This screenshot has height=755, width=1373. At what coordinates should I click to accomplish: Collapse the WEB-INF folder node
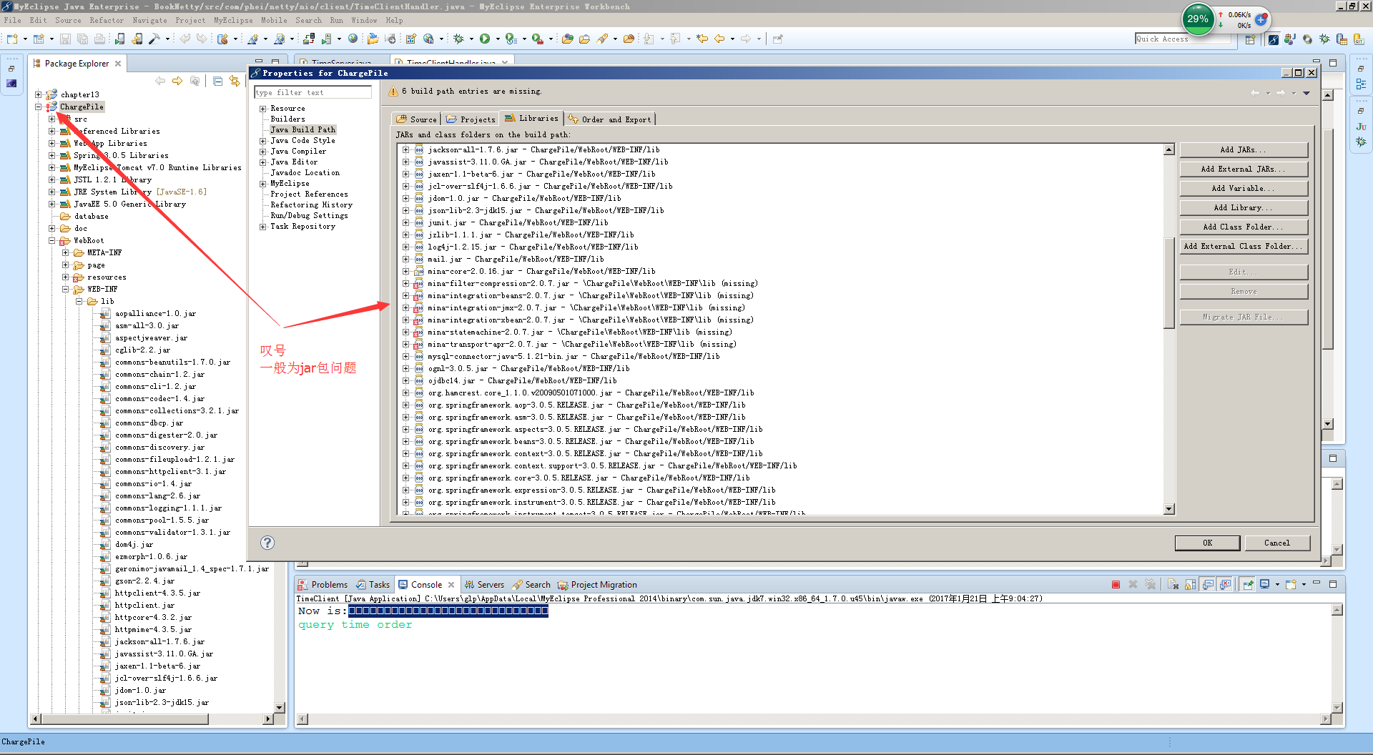[x=66, y=289]
